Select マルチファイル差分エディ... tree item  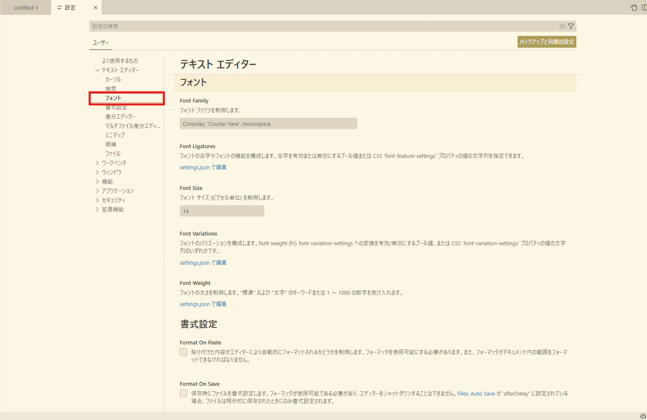(133, 126)
